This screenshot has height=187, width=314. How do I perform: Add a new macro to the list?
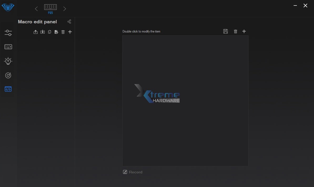tap(70, 32)
